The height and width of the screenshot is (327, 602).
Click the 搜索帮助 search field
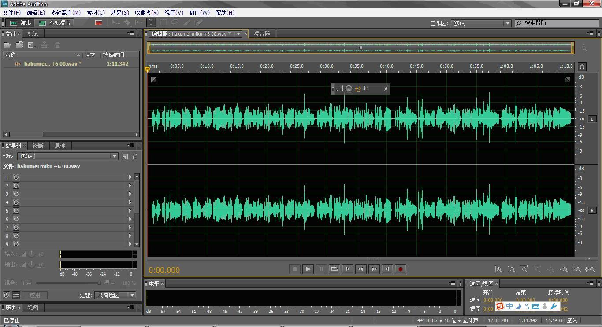(x=557, y=23)
